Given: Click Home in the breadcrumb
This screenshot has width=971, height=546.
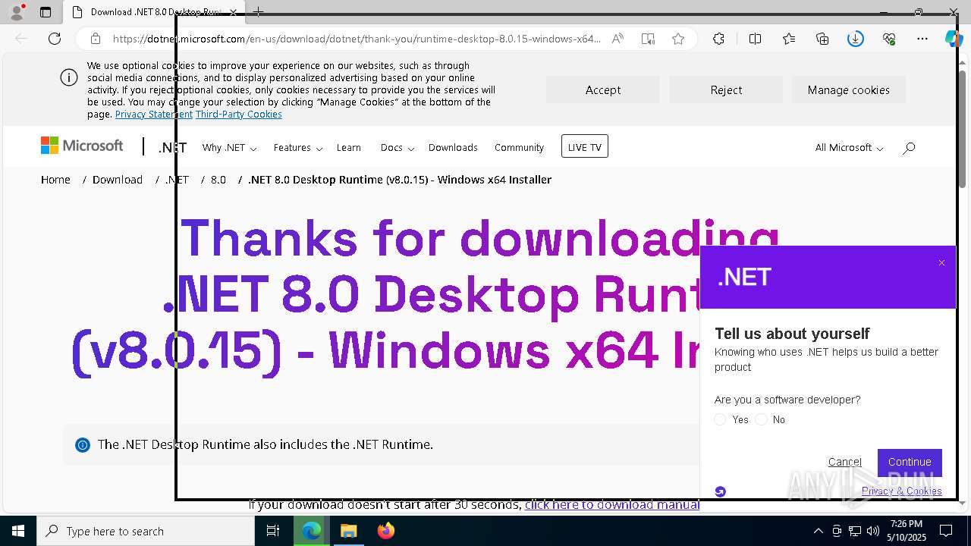Looking at the screenshot, I should (55, 180).
